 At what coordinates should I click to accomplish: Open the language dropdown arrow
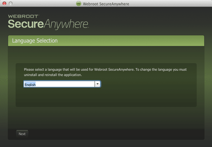pyautogui.click(x=97, y=84)
